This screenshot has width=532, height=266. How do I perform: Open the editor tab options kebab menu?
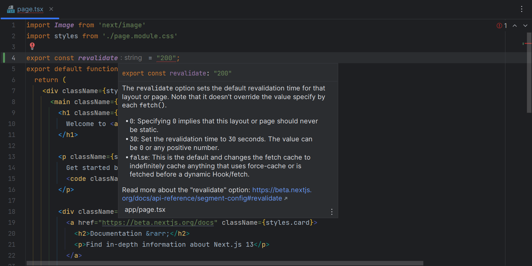pos(521,9)
